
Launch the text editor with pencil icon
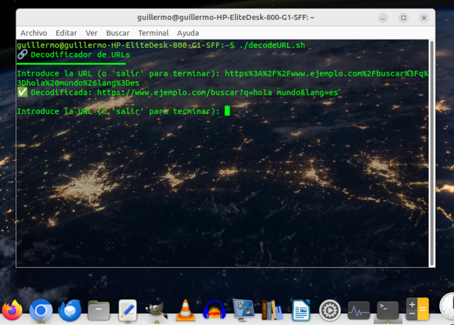point(128,310)
